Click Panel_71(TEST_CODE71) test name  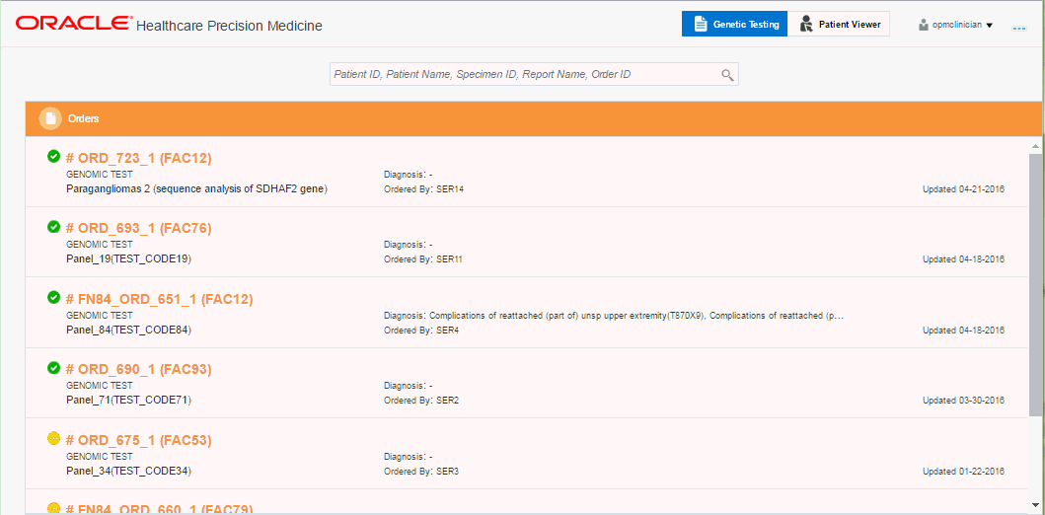[128, 401]
